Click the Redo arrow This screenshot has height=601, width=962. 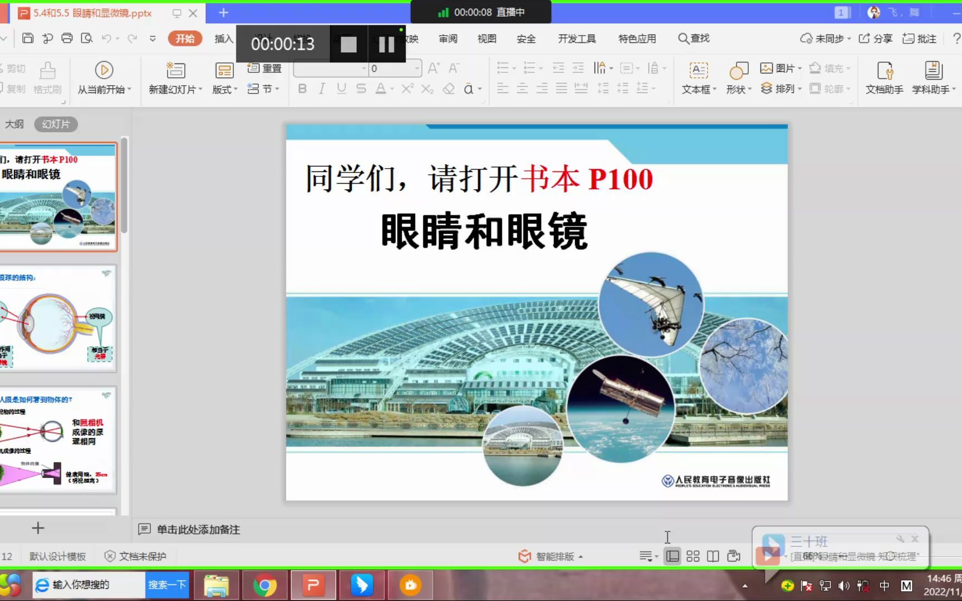tap(132, 38)
